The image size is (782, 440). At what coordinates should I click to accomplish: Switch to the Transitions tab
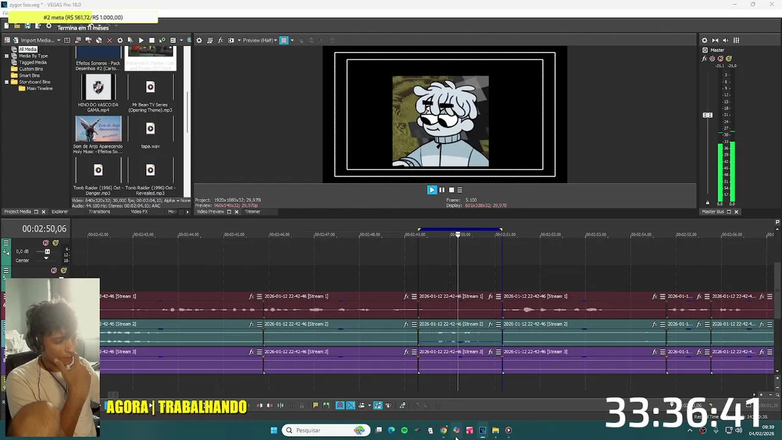click(x=99, y=212)
